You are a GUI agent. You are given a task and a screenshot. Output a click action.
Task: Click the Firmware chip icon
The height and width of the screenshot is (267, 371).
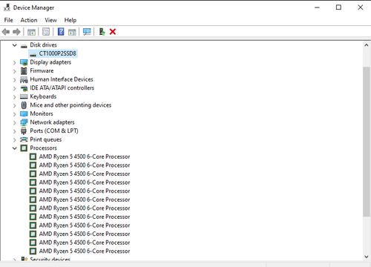coord(24,71)
